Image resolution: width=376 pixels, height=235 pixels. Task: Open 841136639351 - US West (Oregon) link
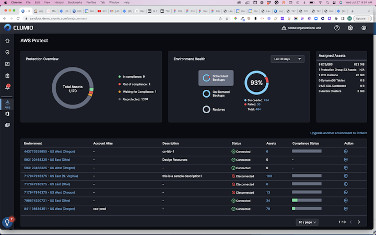50,208
